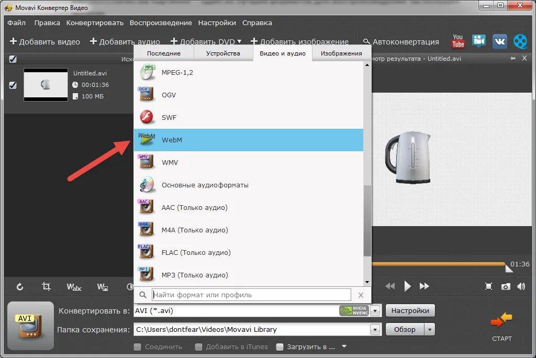Open the Справка menu
Screen dimensions: 536x358
click(x=257, y=23)
